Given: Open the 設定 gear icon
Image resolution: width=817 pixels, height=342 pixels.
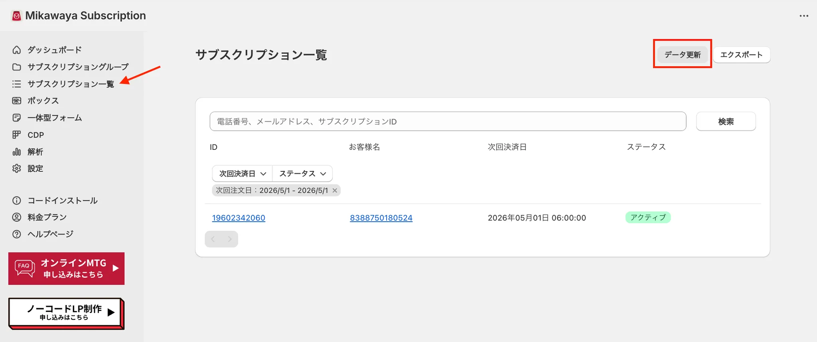Looking at the screenshot, I should click(16, 169).
